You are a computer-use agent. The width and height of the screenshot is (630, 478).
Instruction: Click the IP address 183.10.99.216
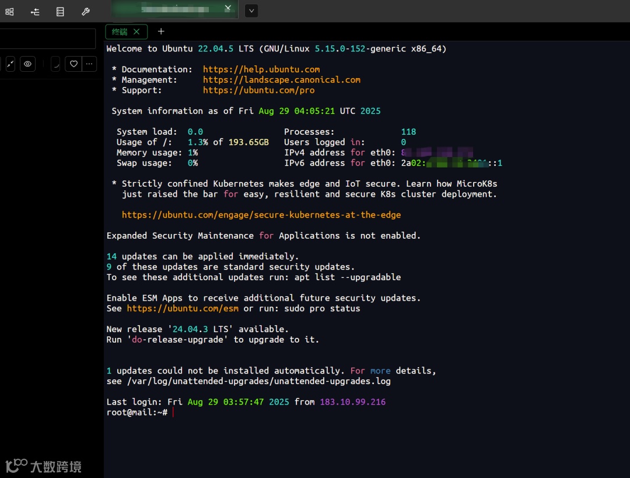point(353,402)
